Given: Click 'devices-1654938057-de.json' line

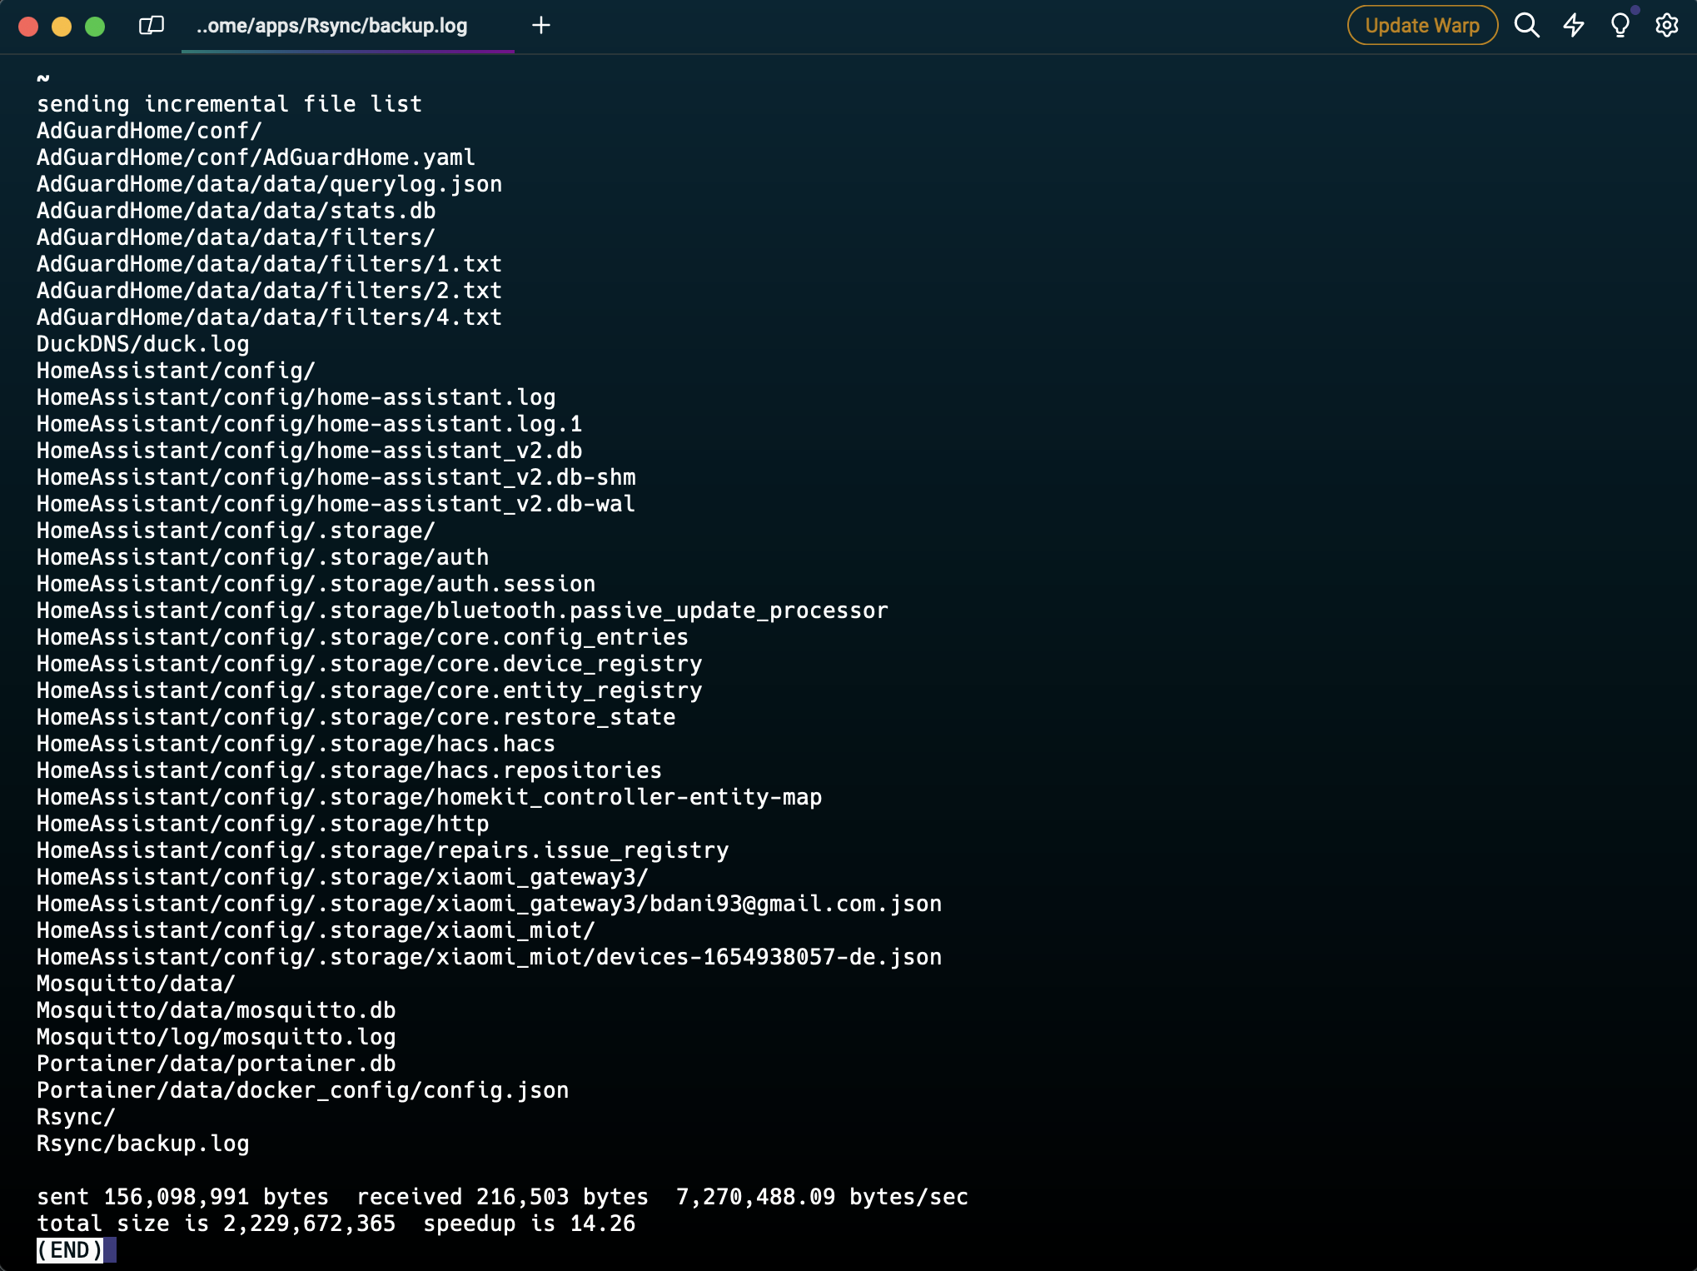Looking at the screenshot, I should click(x=489, y=957).
